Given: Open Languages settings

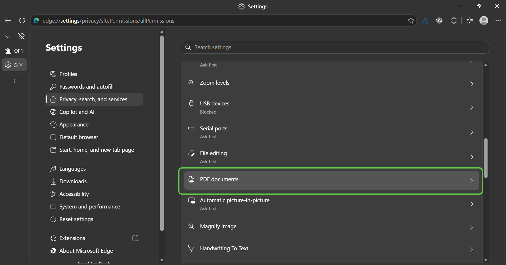Looking at the screenshot, I should [x=94, y=169].
